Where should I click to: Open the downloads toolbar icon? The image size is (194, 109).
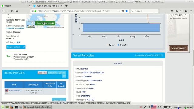(172, 11)
